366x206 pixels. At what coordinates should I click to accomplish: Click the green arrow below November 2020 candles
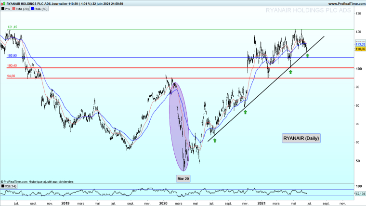245,112
